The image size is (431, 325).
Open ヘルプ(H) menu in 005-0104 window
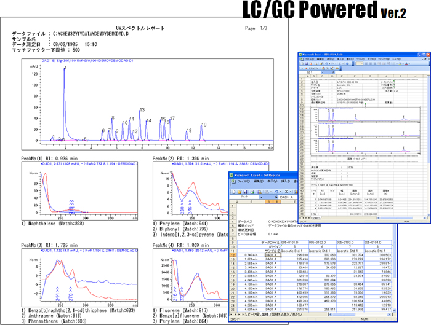pos(397,59)
